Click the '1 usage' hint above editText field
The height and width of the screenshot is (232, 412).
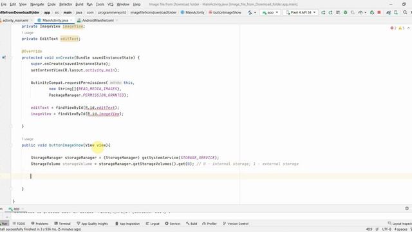coord(28,33)
